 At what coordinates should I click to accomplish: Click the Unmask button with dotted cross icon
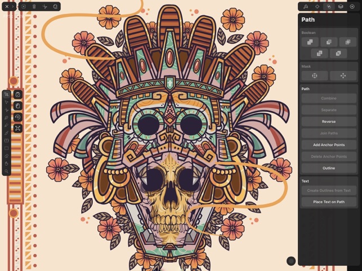pyautogui.click(x=343, y=76)
